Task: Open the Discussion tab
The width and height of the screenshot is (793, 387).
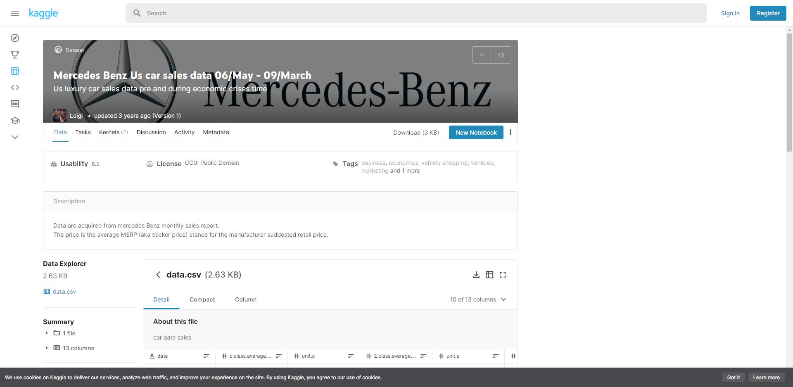Action: 151,132
